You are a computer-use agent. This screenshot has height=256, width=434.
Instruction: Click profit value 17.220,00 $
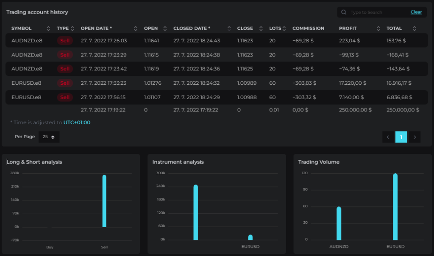pos(353,83)
